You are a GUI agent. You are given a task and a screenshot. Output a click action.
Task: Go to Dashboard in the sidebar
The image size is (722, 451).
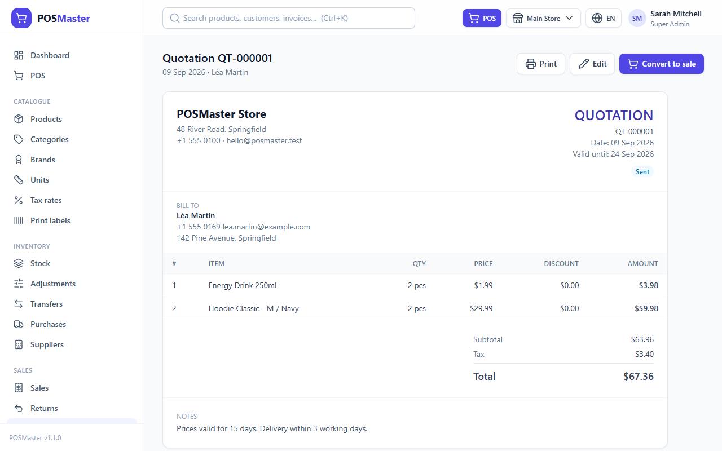pyautogui.click(x=72, y=55)
